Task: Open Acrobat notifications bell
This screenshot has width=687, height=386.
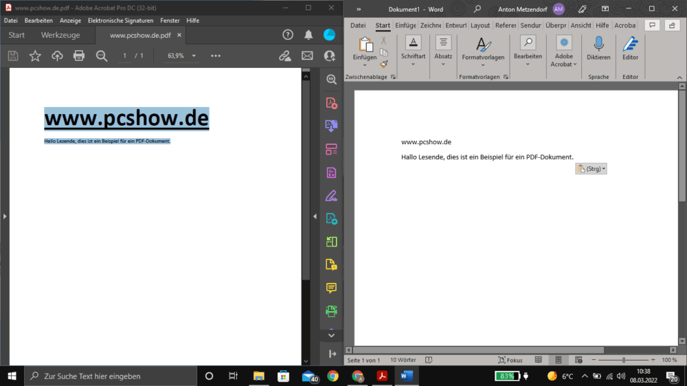Action: click(308, 35)
